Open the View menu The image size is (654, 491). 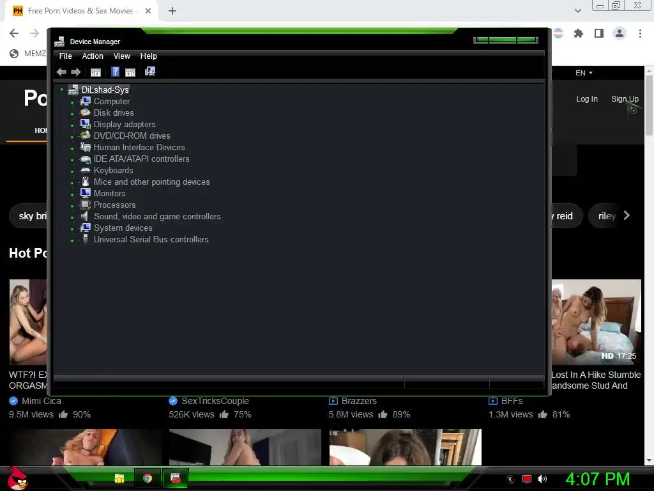coord(122,56)
